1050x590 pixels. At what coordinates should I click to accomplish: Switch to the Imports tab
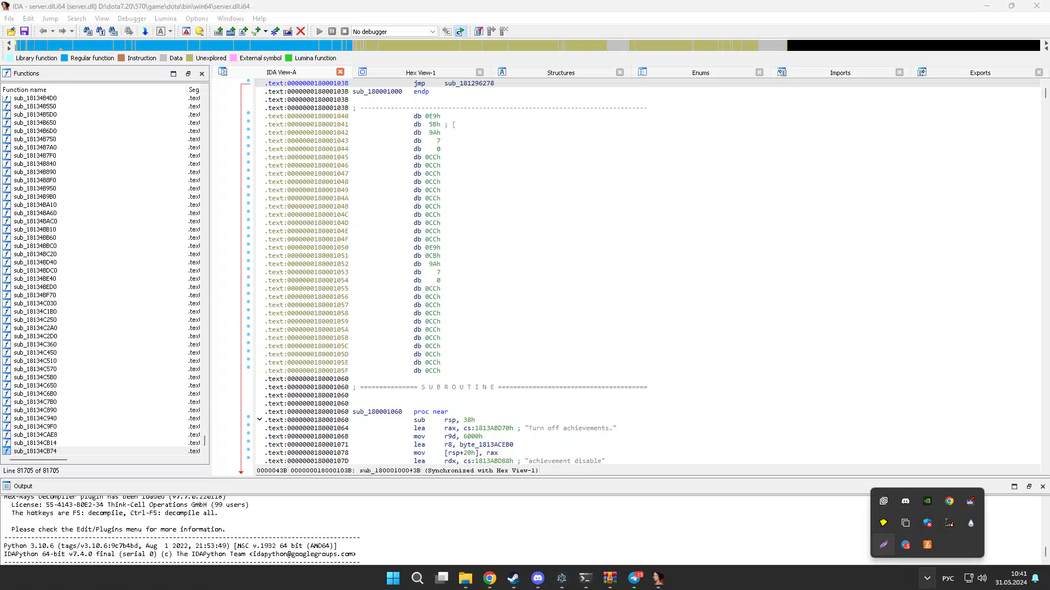(839, 72)
